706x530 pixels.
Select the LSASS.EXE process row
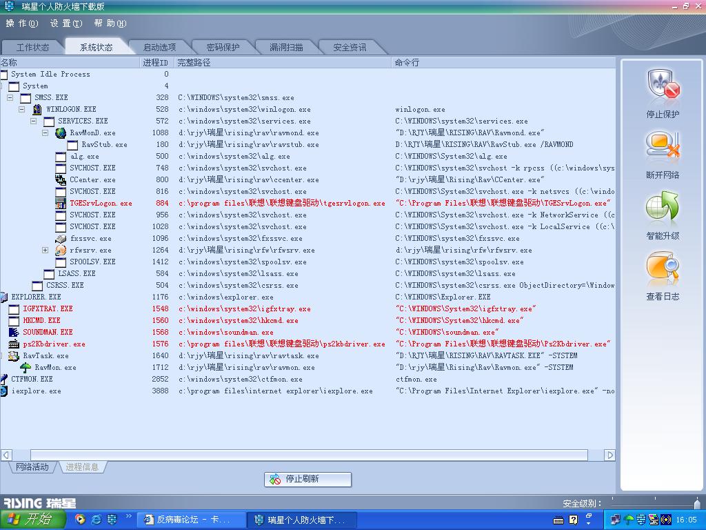coord(308,273)
